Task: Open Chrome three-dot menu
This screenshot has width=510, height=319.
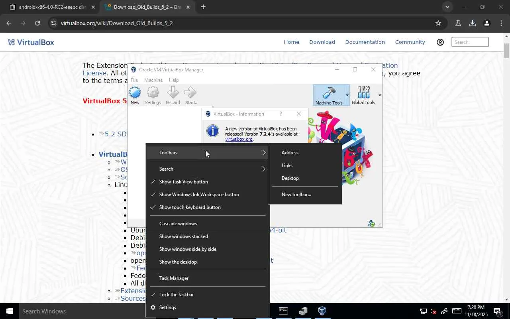Action: pos(501,23)
